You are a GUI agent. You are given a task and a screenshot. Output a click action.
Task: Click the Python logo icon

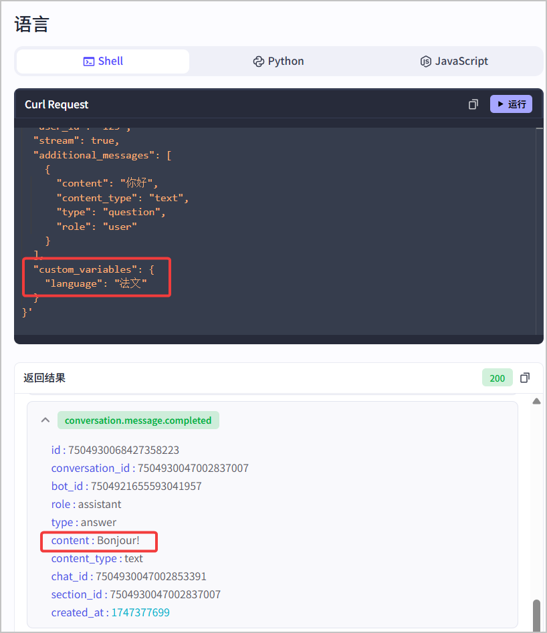(259, 61)
